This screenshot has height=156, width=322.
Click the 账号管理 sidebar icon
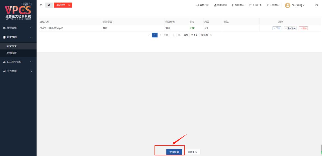pos(4,27)
